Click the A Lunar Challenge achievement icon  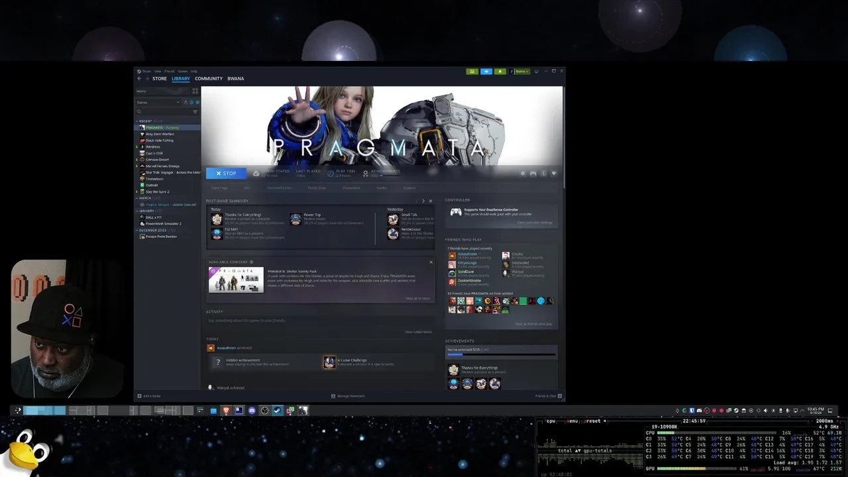pyautogui.click(x=329, y=362)
